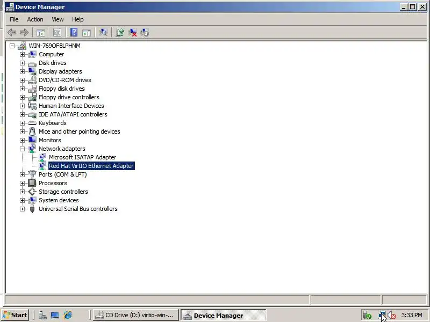Click the Device Manager taskbar button
The image size is (430, 322).
pos(223,316)
